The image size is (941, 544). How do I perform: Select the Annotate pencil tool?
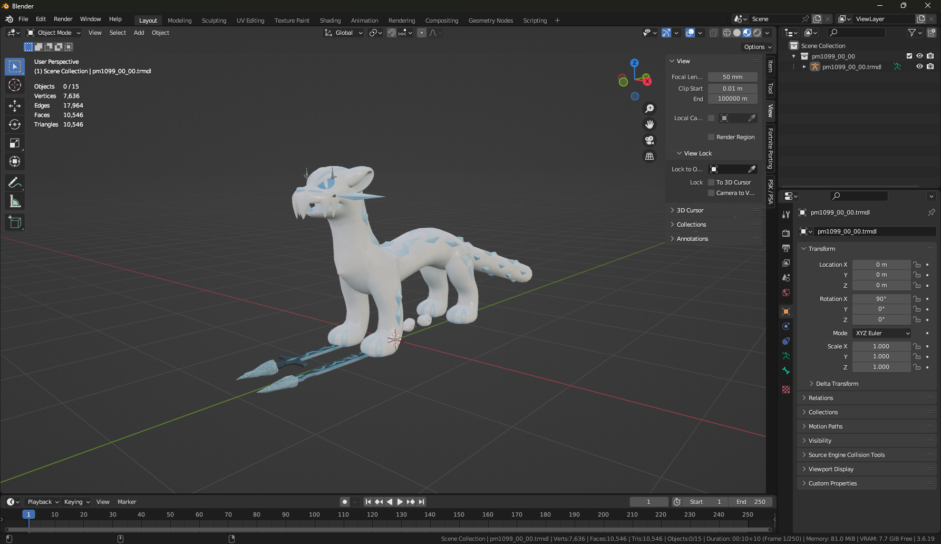[15, 183]
